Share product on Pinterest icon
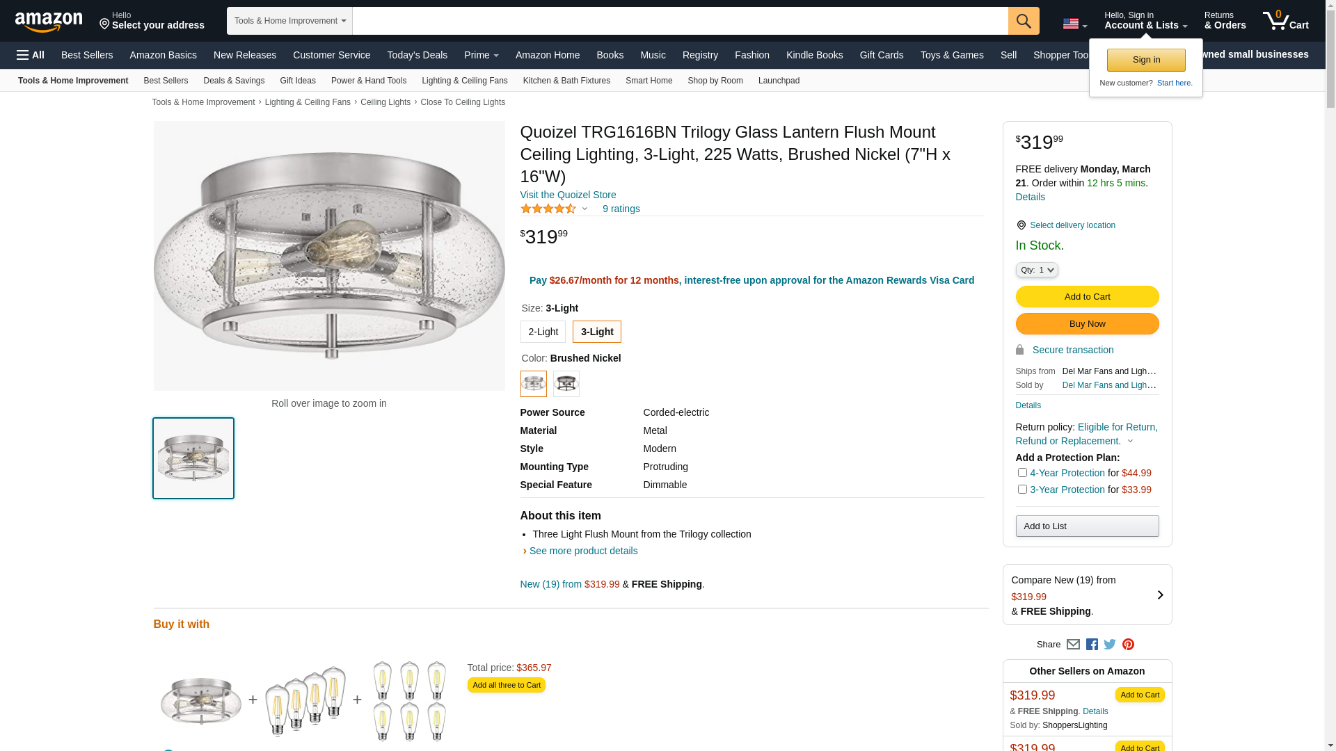The width and height of the screenshot is (1336, 751). click(1128, 645)
